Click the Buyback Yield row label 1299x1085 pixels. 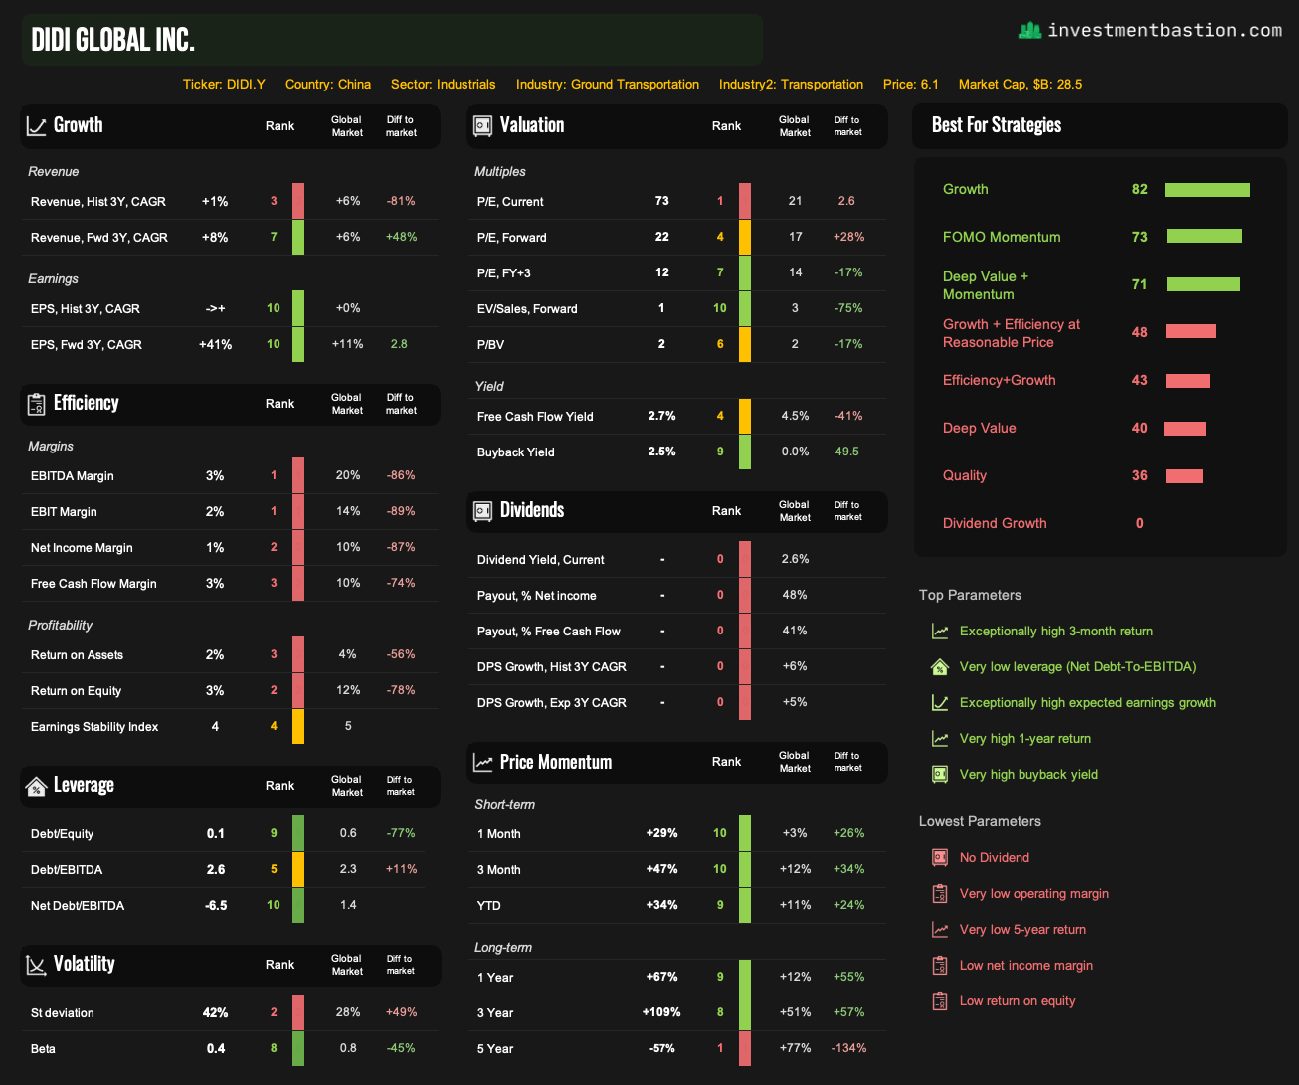pos(516,452)
